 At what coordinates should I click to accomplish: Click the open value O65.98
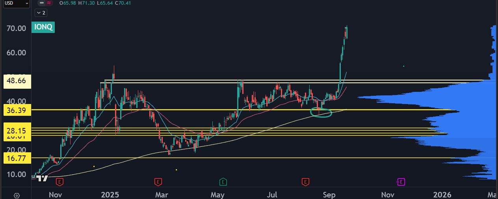tap(68, 3)
